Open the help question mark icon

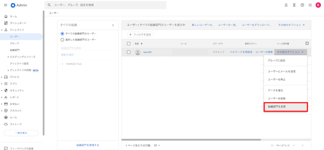coord(302,5)
